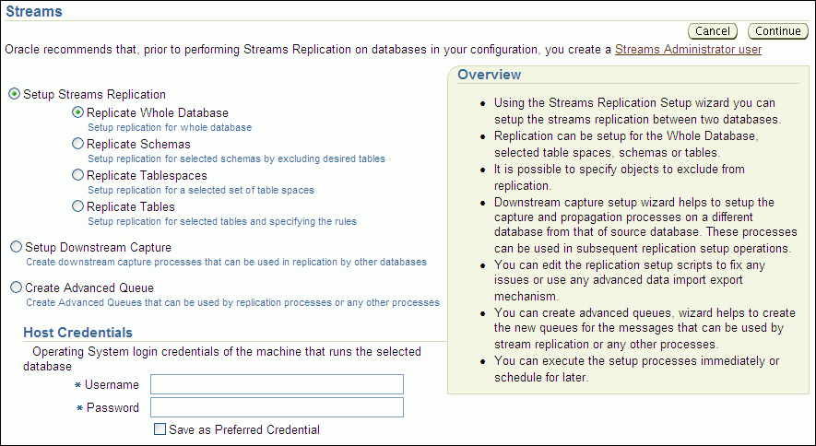Click the description text under Create Advanced Queue

point(232,302)
